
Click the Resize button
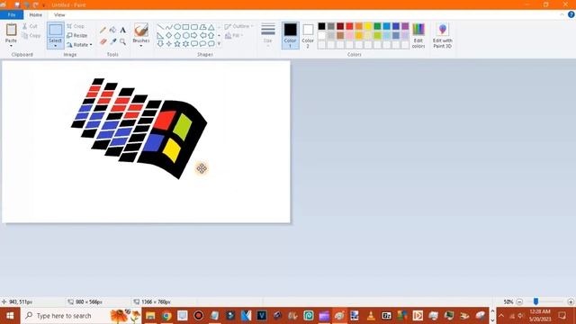pyautogui.click(x=77, y=36)
